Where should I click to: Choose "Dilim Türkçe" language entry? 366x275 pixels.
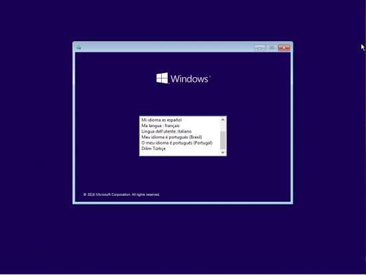point(153,148)
